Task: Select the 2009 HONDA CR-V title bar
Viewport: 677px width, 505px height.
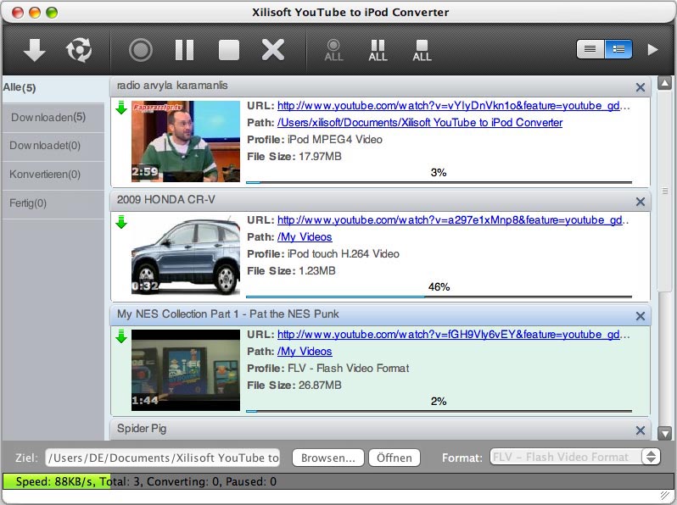Action: point(380,201)
